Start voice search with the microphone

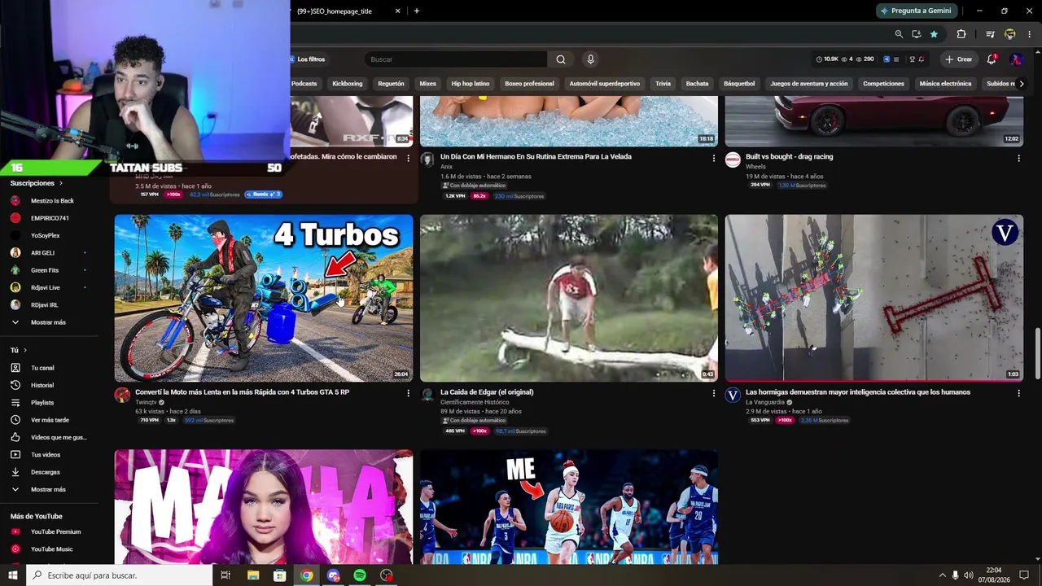click(591, 59)
